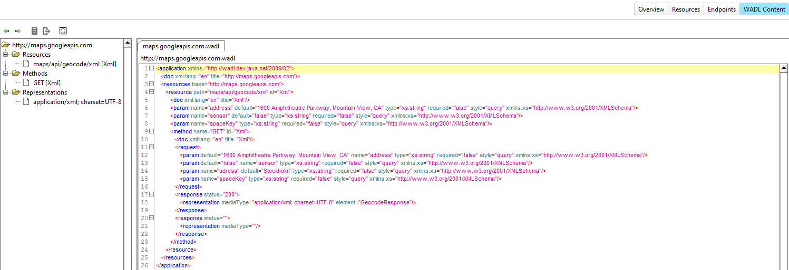
Task: Select the Resources tree item label
Action: pos(36,55)
